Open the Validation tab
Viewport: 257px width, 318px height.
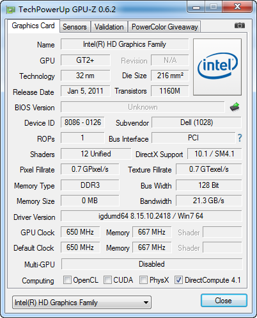109,27
